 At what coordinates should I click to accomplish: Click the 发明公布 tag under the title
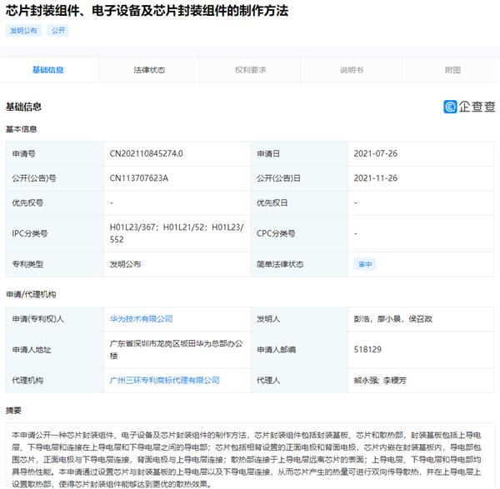pyautogui.click(x=23, y=31)
